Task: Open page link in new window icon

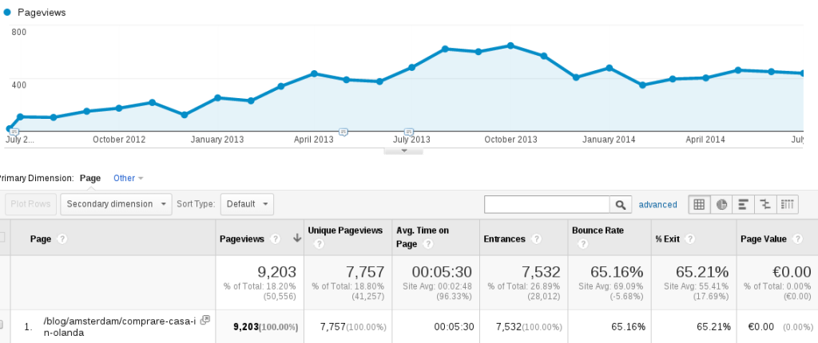Action: tap(205, 320)
